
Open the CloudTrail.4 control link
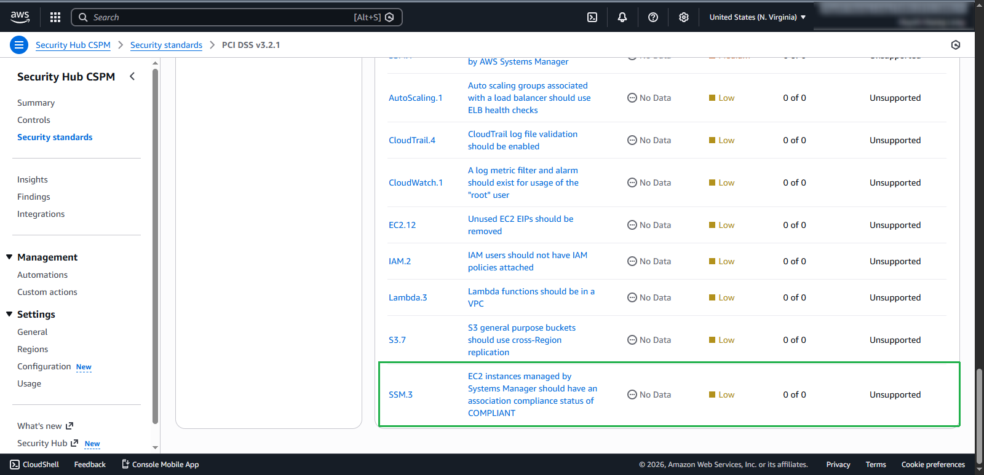(x=412, y=140)
